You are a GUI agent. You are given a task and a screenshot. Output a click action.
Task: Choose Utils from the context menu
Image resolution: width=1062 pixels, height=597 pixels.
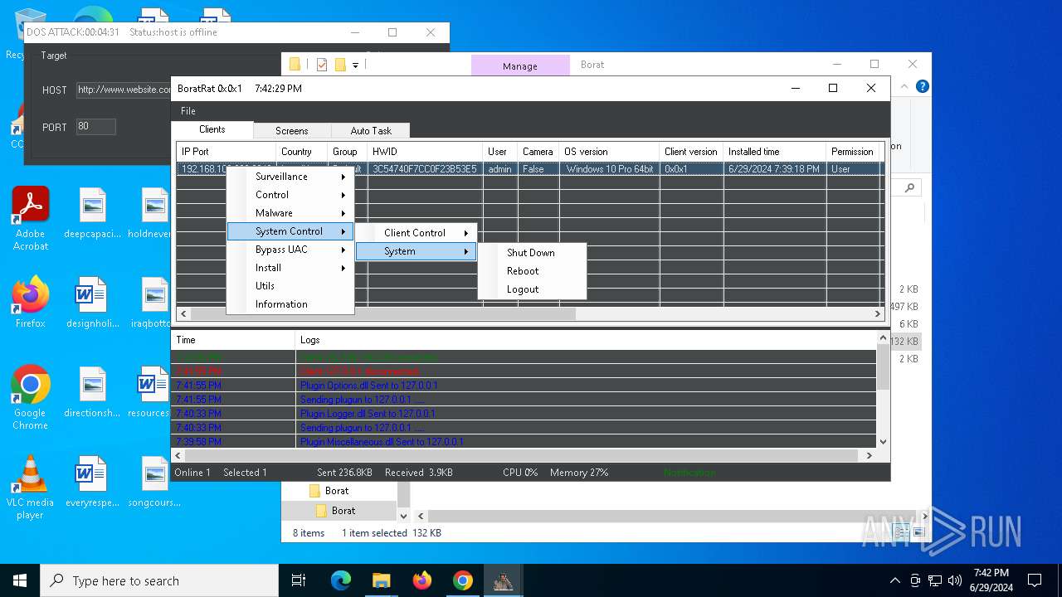290,286
